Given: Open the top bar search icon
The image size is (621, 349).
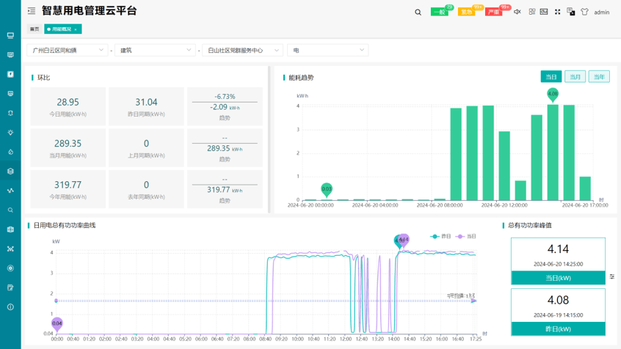Looking at the screenshot, I should click(418, 12).
